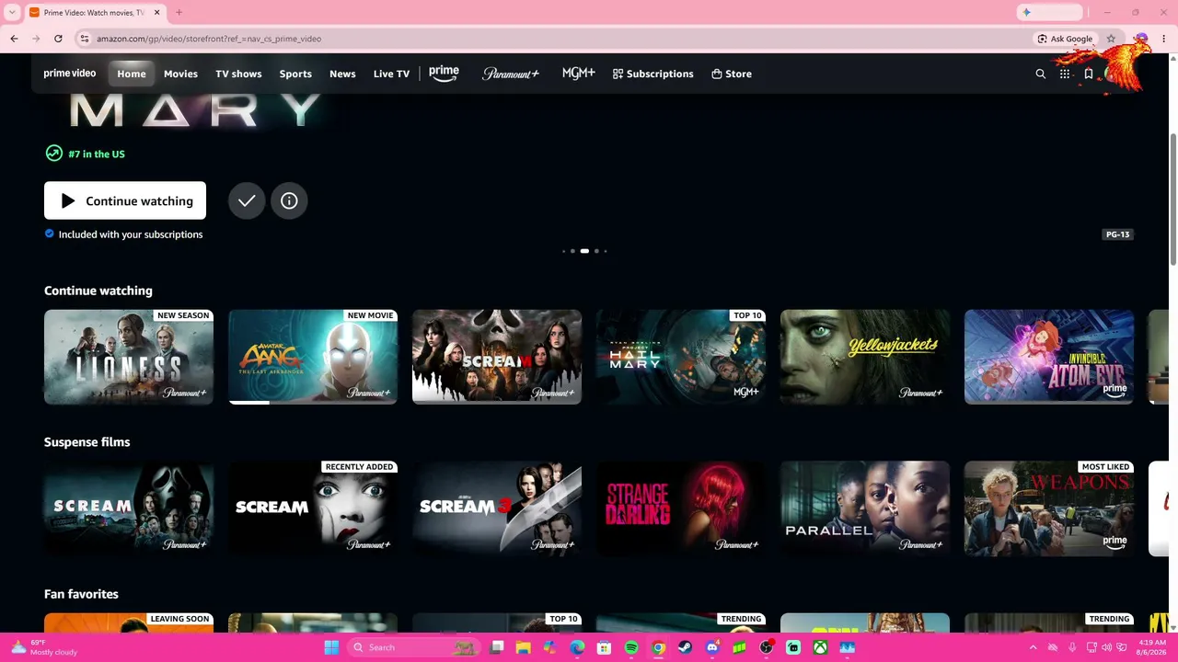Open Strange Darling thumbnail
Screen dimensions: 1178x662
point(681,508)
